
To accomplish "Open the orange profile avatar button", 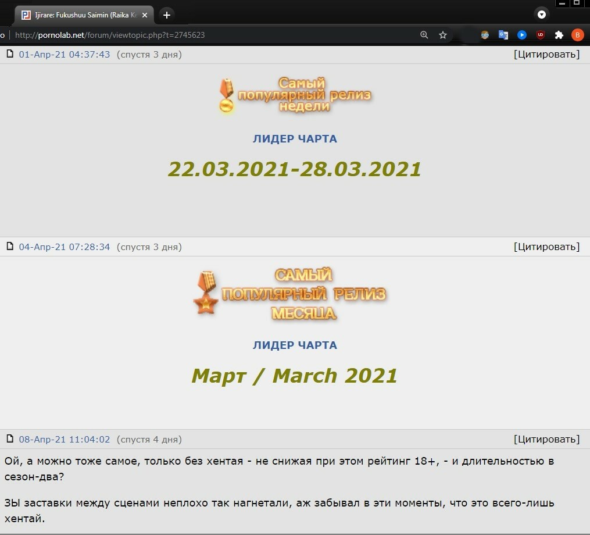I will (577, 35).
